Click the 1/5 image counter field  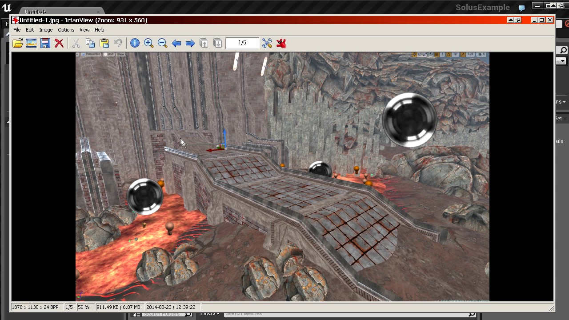[242, 43]
